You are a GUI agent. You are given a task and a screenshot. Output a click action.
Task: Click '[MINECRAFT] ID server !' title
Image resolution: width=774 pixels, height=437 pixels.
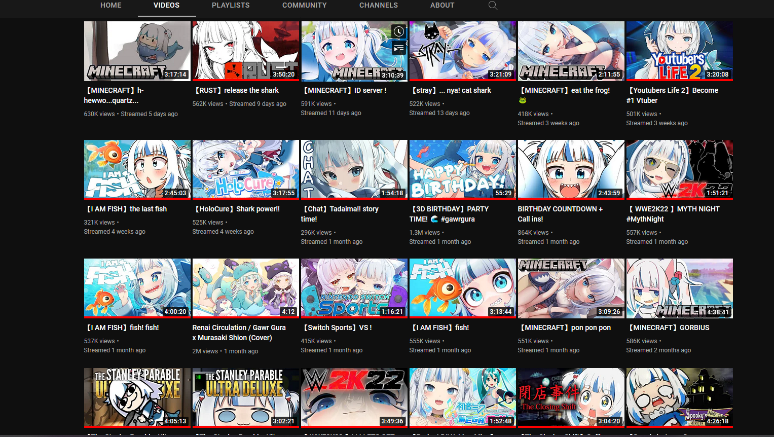344,90
